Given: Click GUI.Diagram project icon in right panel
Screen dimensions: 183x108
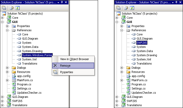Looking at the screenshot, I should [x=123, y=97].
